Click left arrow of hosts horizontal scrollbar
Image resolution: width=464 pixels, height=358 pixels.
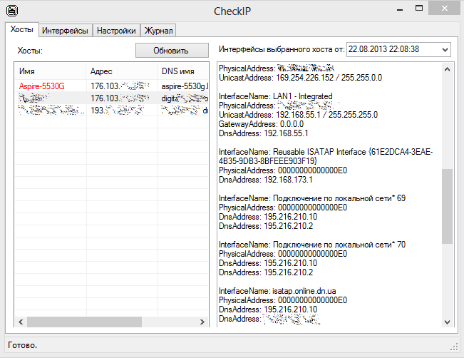pyautogui.click(x=21, y=322)
